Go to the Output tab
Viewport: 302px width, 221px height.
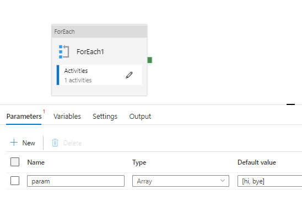pos(140,117)
